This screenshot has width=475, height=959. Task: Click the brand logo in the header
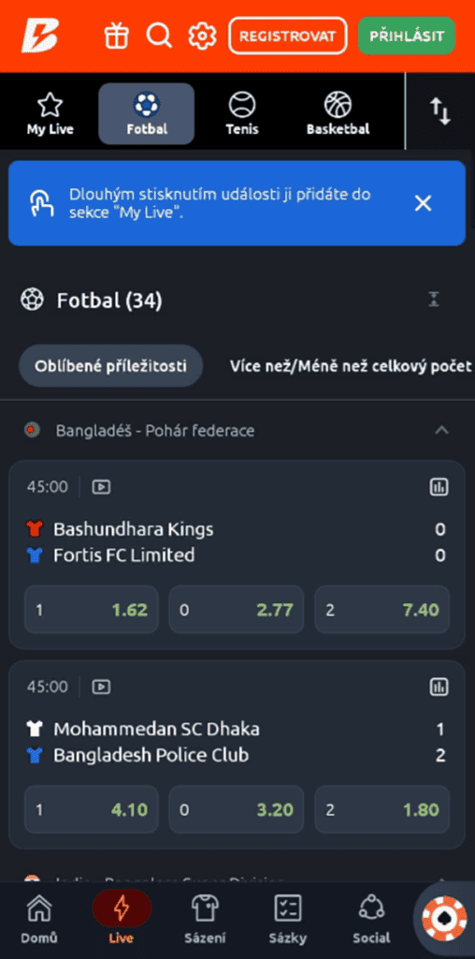40,36
